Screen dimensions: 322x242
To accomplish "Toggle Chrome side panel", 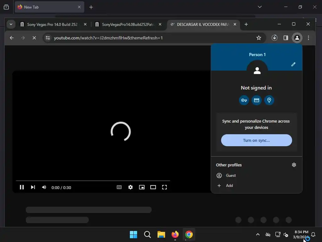I will (286, 38).
